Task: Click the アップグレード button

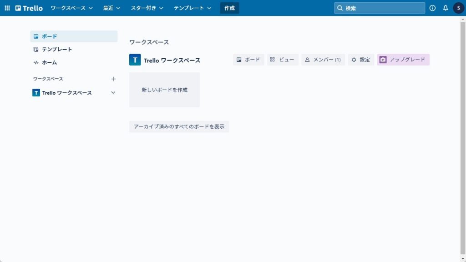Action: (x=403, y=60)
